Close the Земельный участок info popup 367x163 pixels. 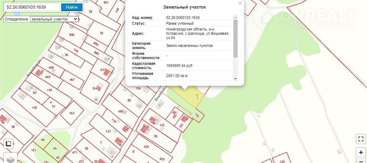click(x=240, y=3)
